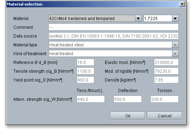
Task: Expand the Material type dropdown
Action: coord(175,45)
